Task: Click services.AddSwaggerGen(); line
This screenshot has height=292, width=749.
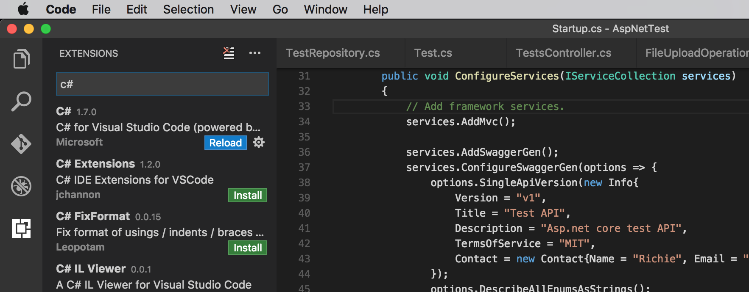Action: click(482, 152)
